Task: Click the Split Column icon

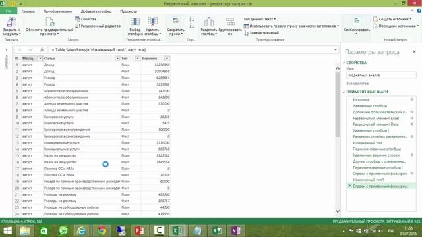Action: [x=209, y=22]
